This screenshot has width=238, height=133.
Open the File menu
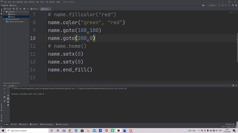click(x=6, y=2)
